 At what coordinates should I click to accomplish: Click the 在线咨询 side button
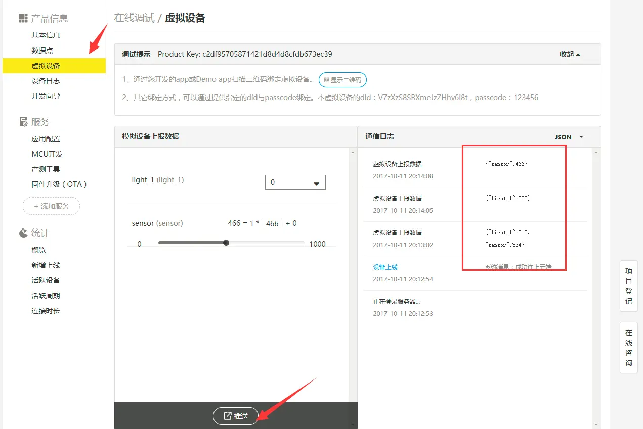tap(629, 348)
